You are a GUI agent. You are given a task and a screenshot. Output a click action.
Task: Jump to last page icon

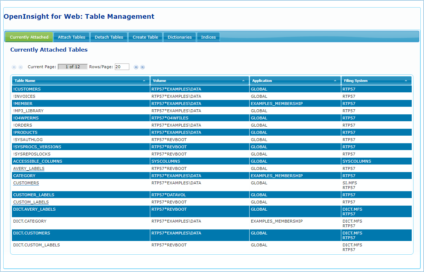[x=143, y=67]
